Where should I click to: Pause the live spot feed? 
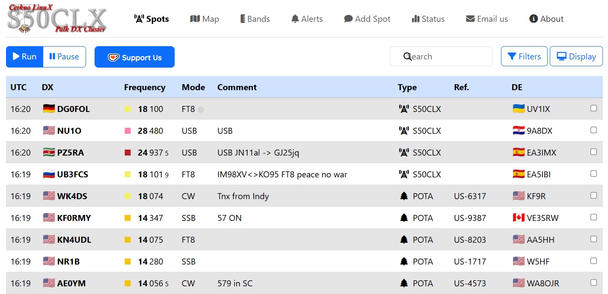point(64,56)
